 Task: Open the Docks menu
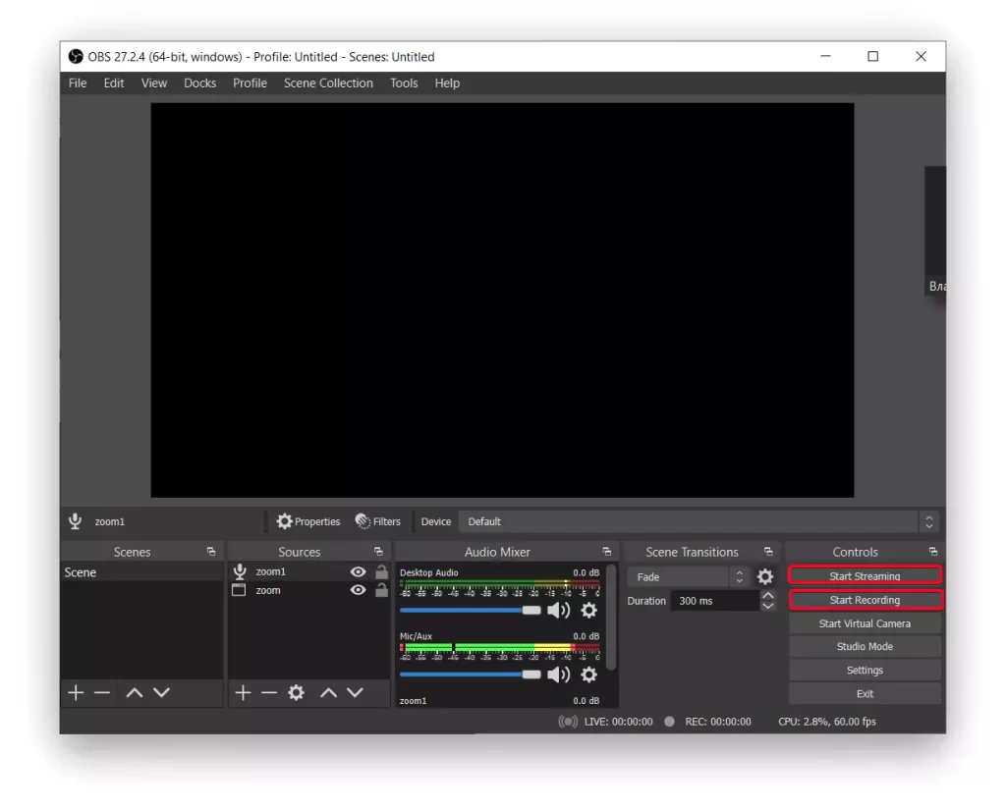tap(199, 83)
